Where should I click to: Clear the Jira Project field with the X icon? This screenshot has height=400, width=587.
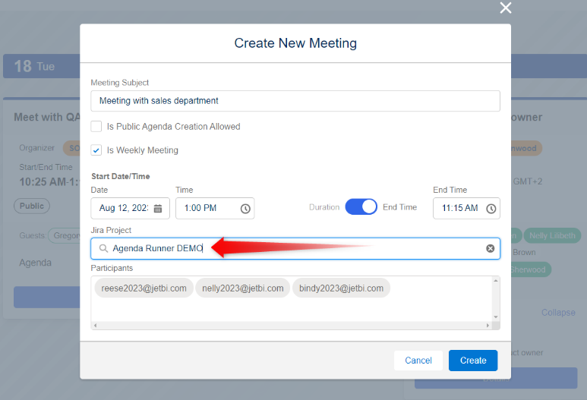click(490, 248)
